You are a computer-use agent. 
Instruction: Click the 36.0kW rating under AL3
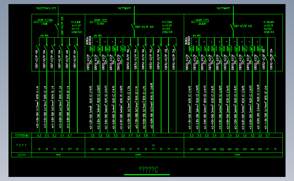pyautogui.click(x=202, y=24)
